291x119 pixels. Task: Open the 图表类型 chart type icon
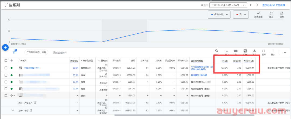coord(258,13)
